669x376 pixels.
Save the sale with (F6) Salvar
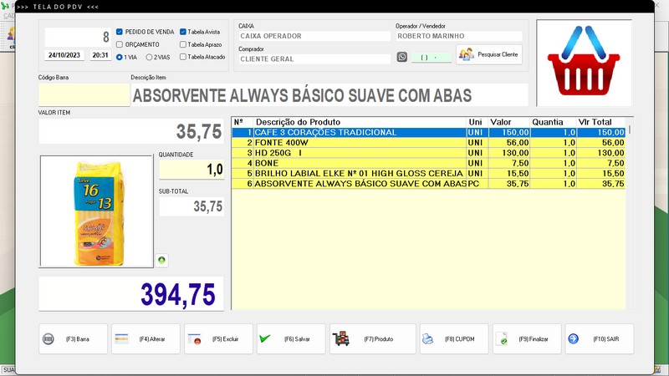click(291, 339)
